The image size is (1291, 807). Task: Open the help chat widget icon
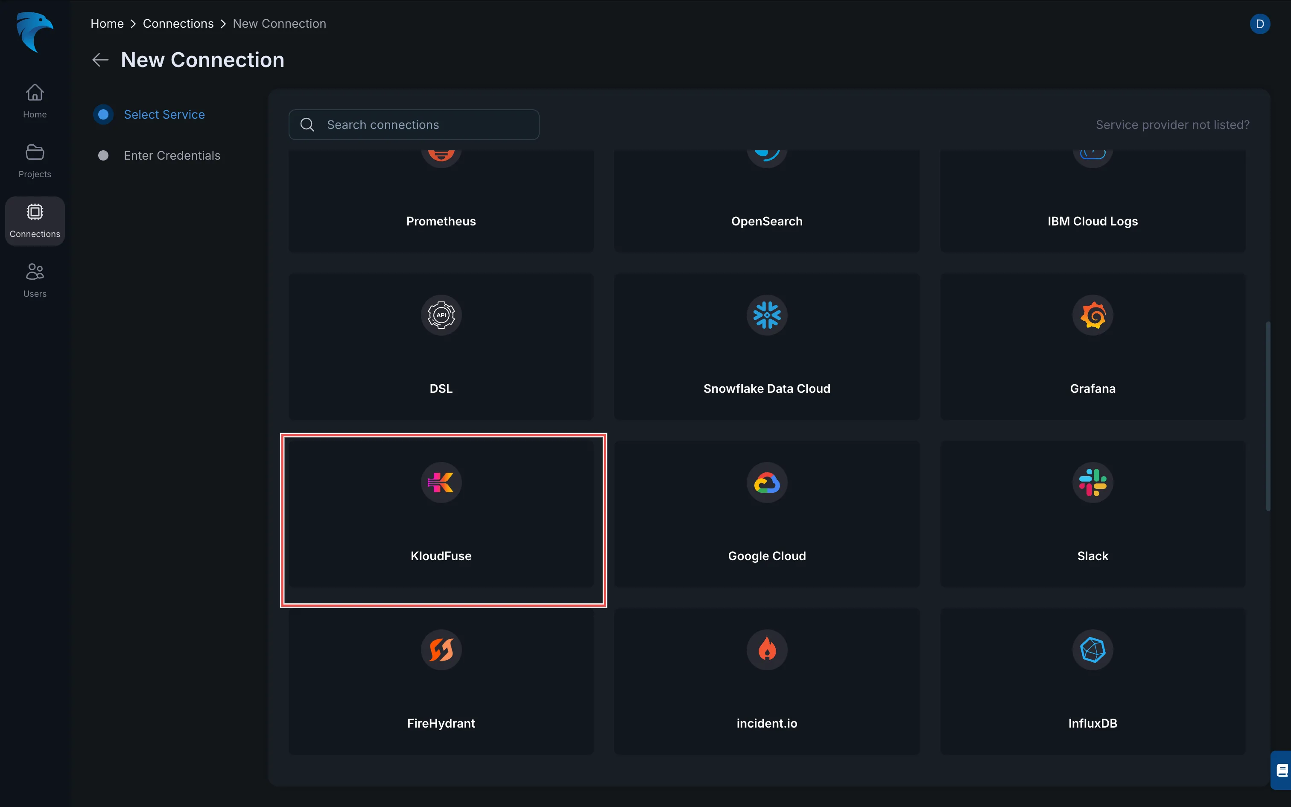[x=1282, y=769]
